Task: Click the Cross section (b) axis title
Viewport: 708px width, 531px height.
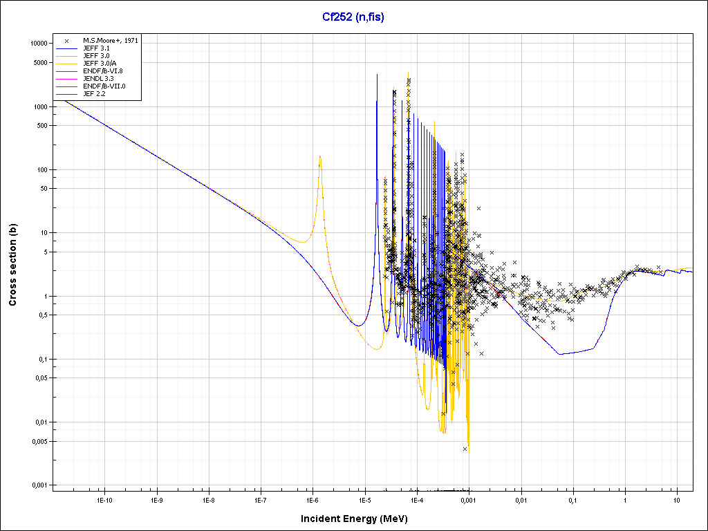Action: 12,265
